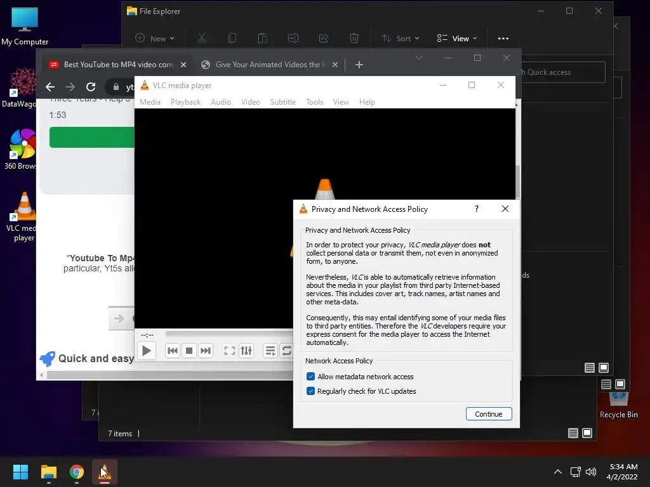
Task: Open Recycle Bin desktop icon
Action: (618, 405)
